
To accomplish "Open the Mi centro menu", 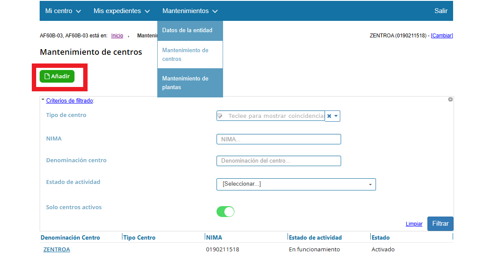I will 63,11.
